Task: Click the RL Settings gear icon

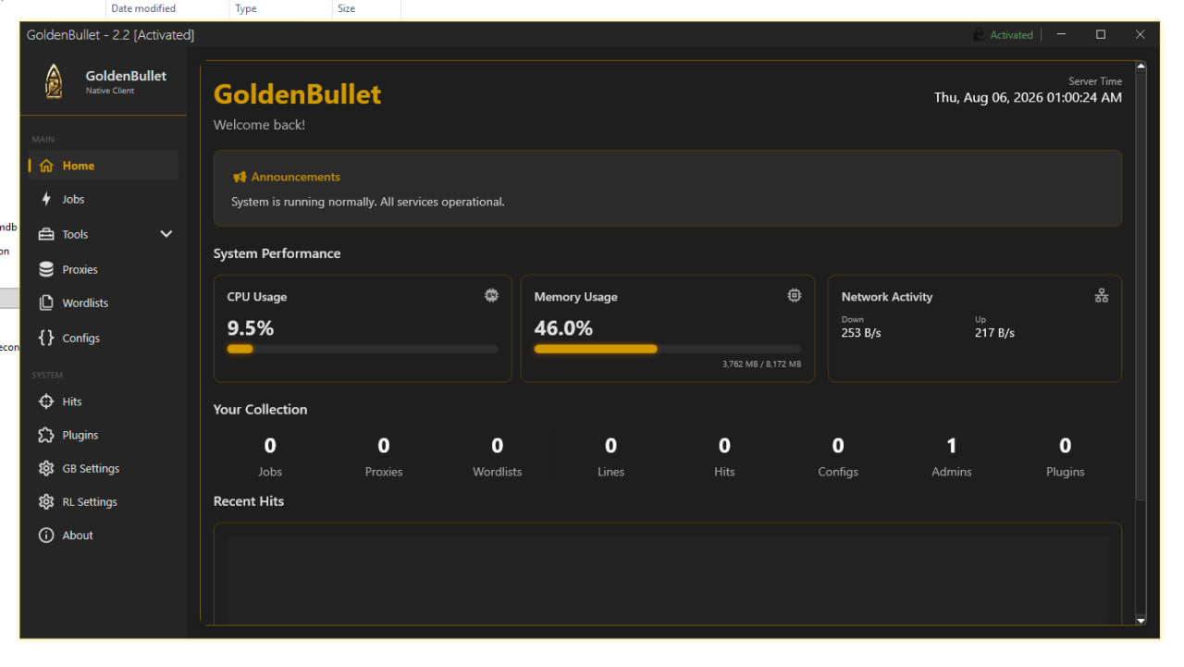Action: pos(46,501)
